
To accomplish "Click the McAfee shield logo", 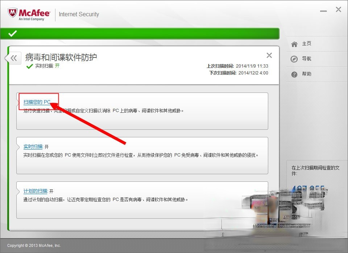I will click(x=12, y=12).
